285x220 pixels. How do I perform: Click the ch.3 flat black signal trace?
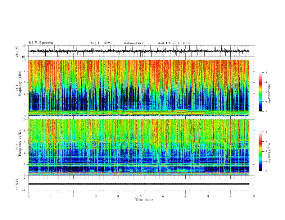click(139, 184)
